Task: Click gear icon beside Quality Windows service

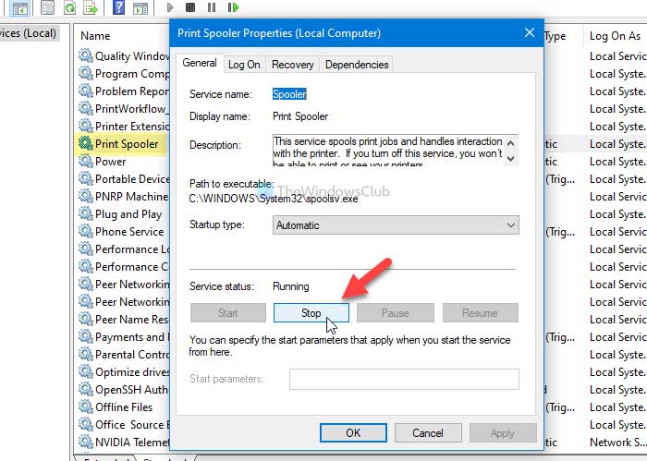Action: click(85, 55)
